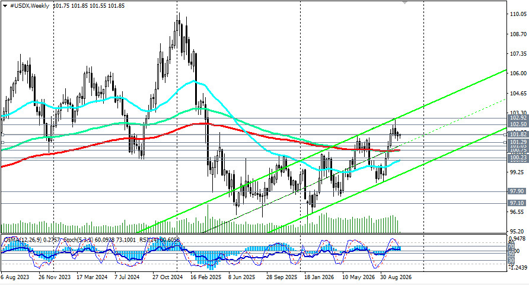This screenshot has height=285, width=529.
Task: Click the 26 Nov 2023 date label
Action: pyautogui.click(x=55, y=277)
